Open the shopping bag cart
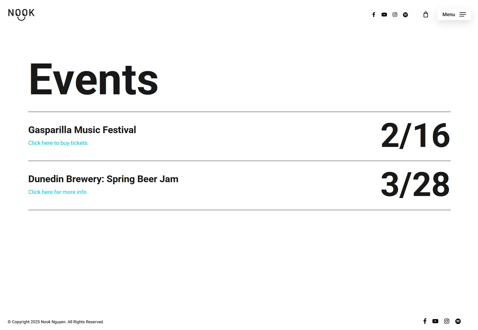The height and width of the screenshot is (330, 478). click(x=426, y=15)
